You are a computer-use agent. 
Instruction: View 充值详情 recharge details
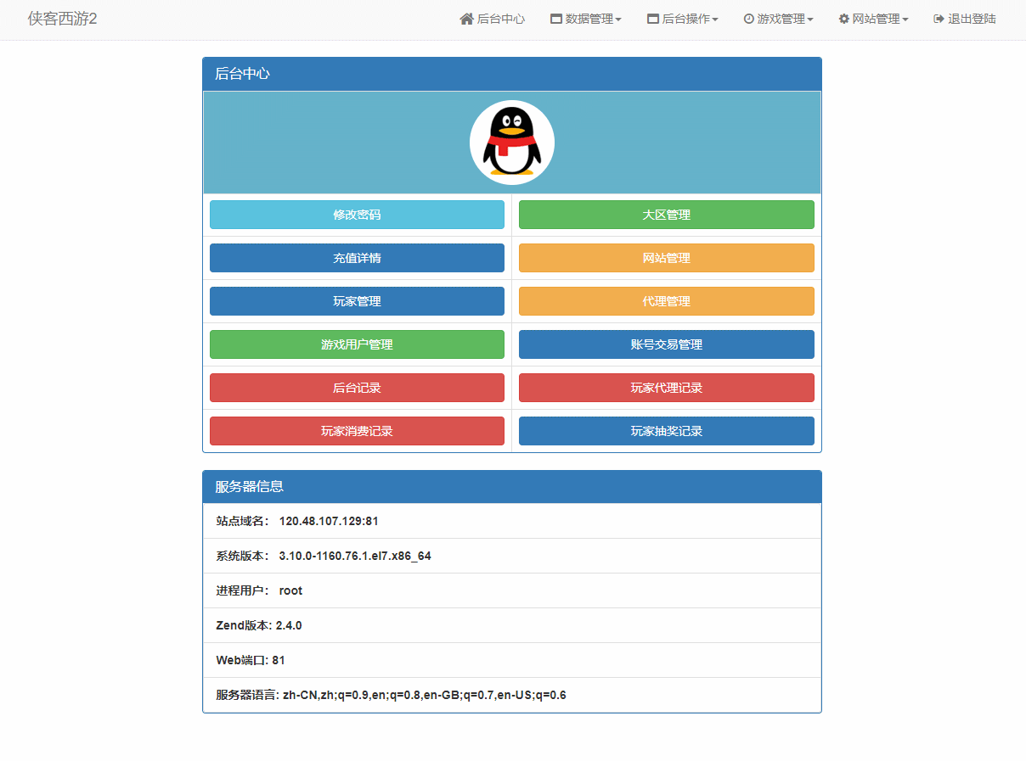[357, 258]
